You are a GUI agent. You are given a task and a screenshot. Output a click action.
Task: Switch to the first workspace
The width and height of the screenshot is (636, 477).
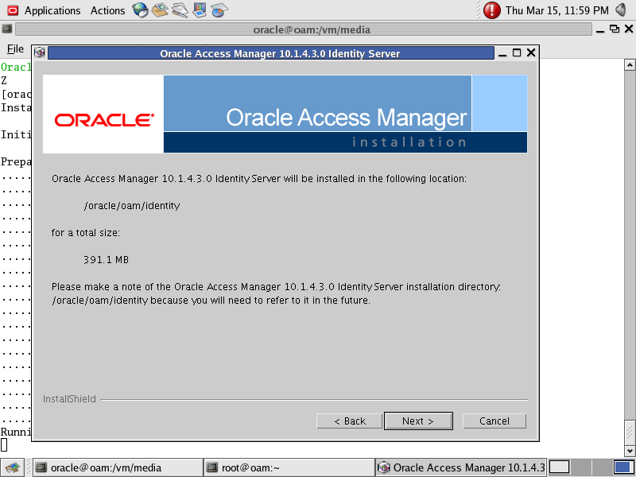coord(560,467)
